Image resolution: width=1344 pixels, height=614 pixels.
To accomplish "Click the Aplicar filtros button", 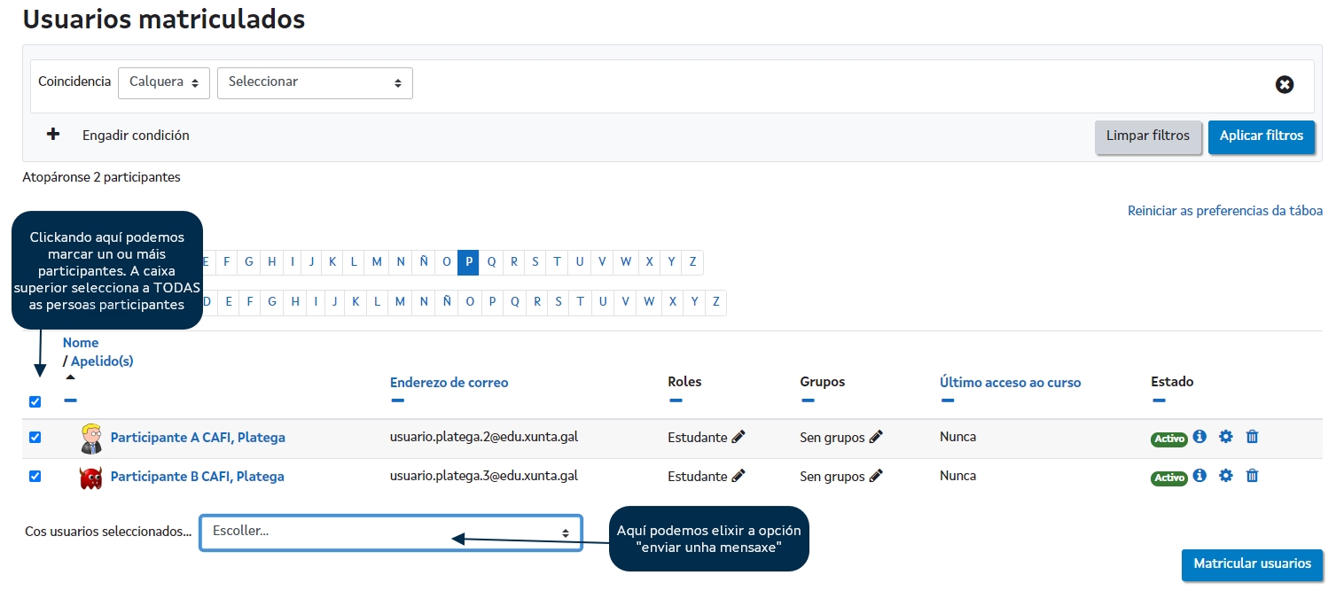I will coord(1261,136).
